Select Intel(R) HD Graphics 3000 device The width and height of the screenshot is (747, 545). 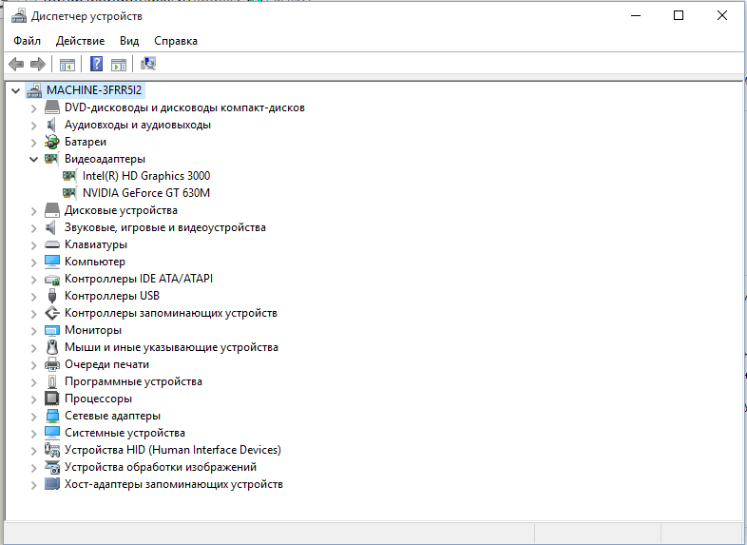click(x=145, y=176)
